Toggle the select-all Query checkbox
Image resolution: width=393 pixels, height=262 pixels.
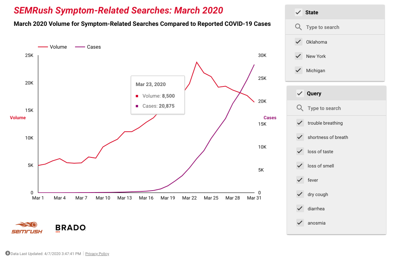[300, 93]
